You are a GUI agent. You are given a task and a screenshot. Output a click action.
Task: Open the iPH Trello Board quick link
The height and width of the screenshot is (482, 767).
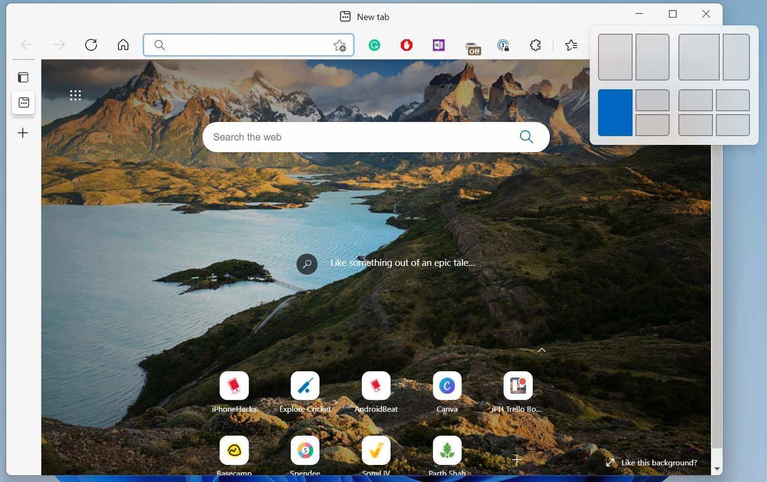(x=517, y=393)
